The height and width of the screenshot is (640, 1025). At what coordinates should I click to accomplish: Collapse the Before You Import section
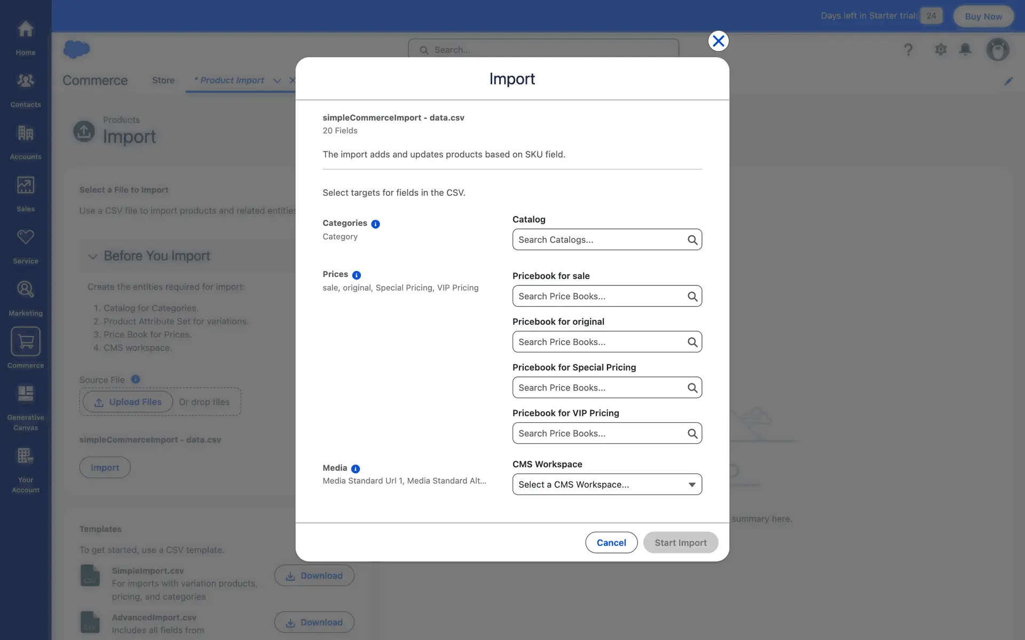click(93, 257)
